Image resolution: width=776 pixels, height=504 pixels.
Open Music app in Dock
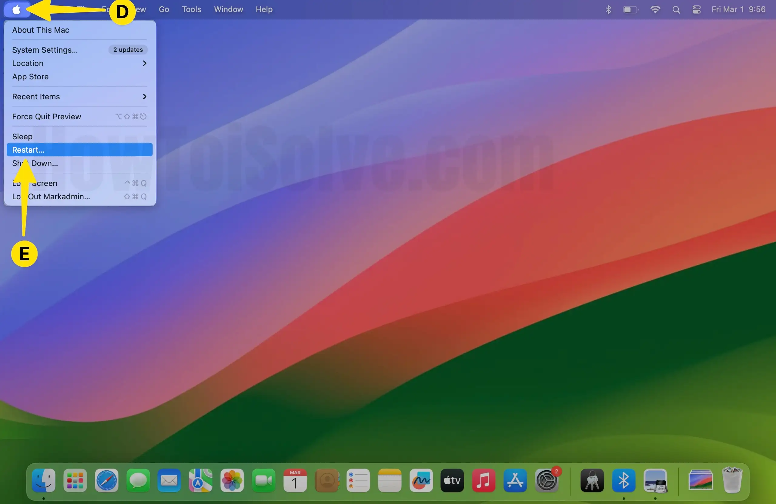(x=483, y=480)
